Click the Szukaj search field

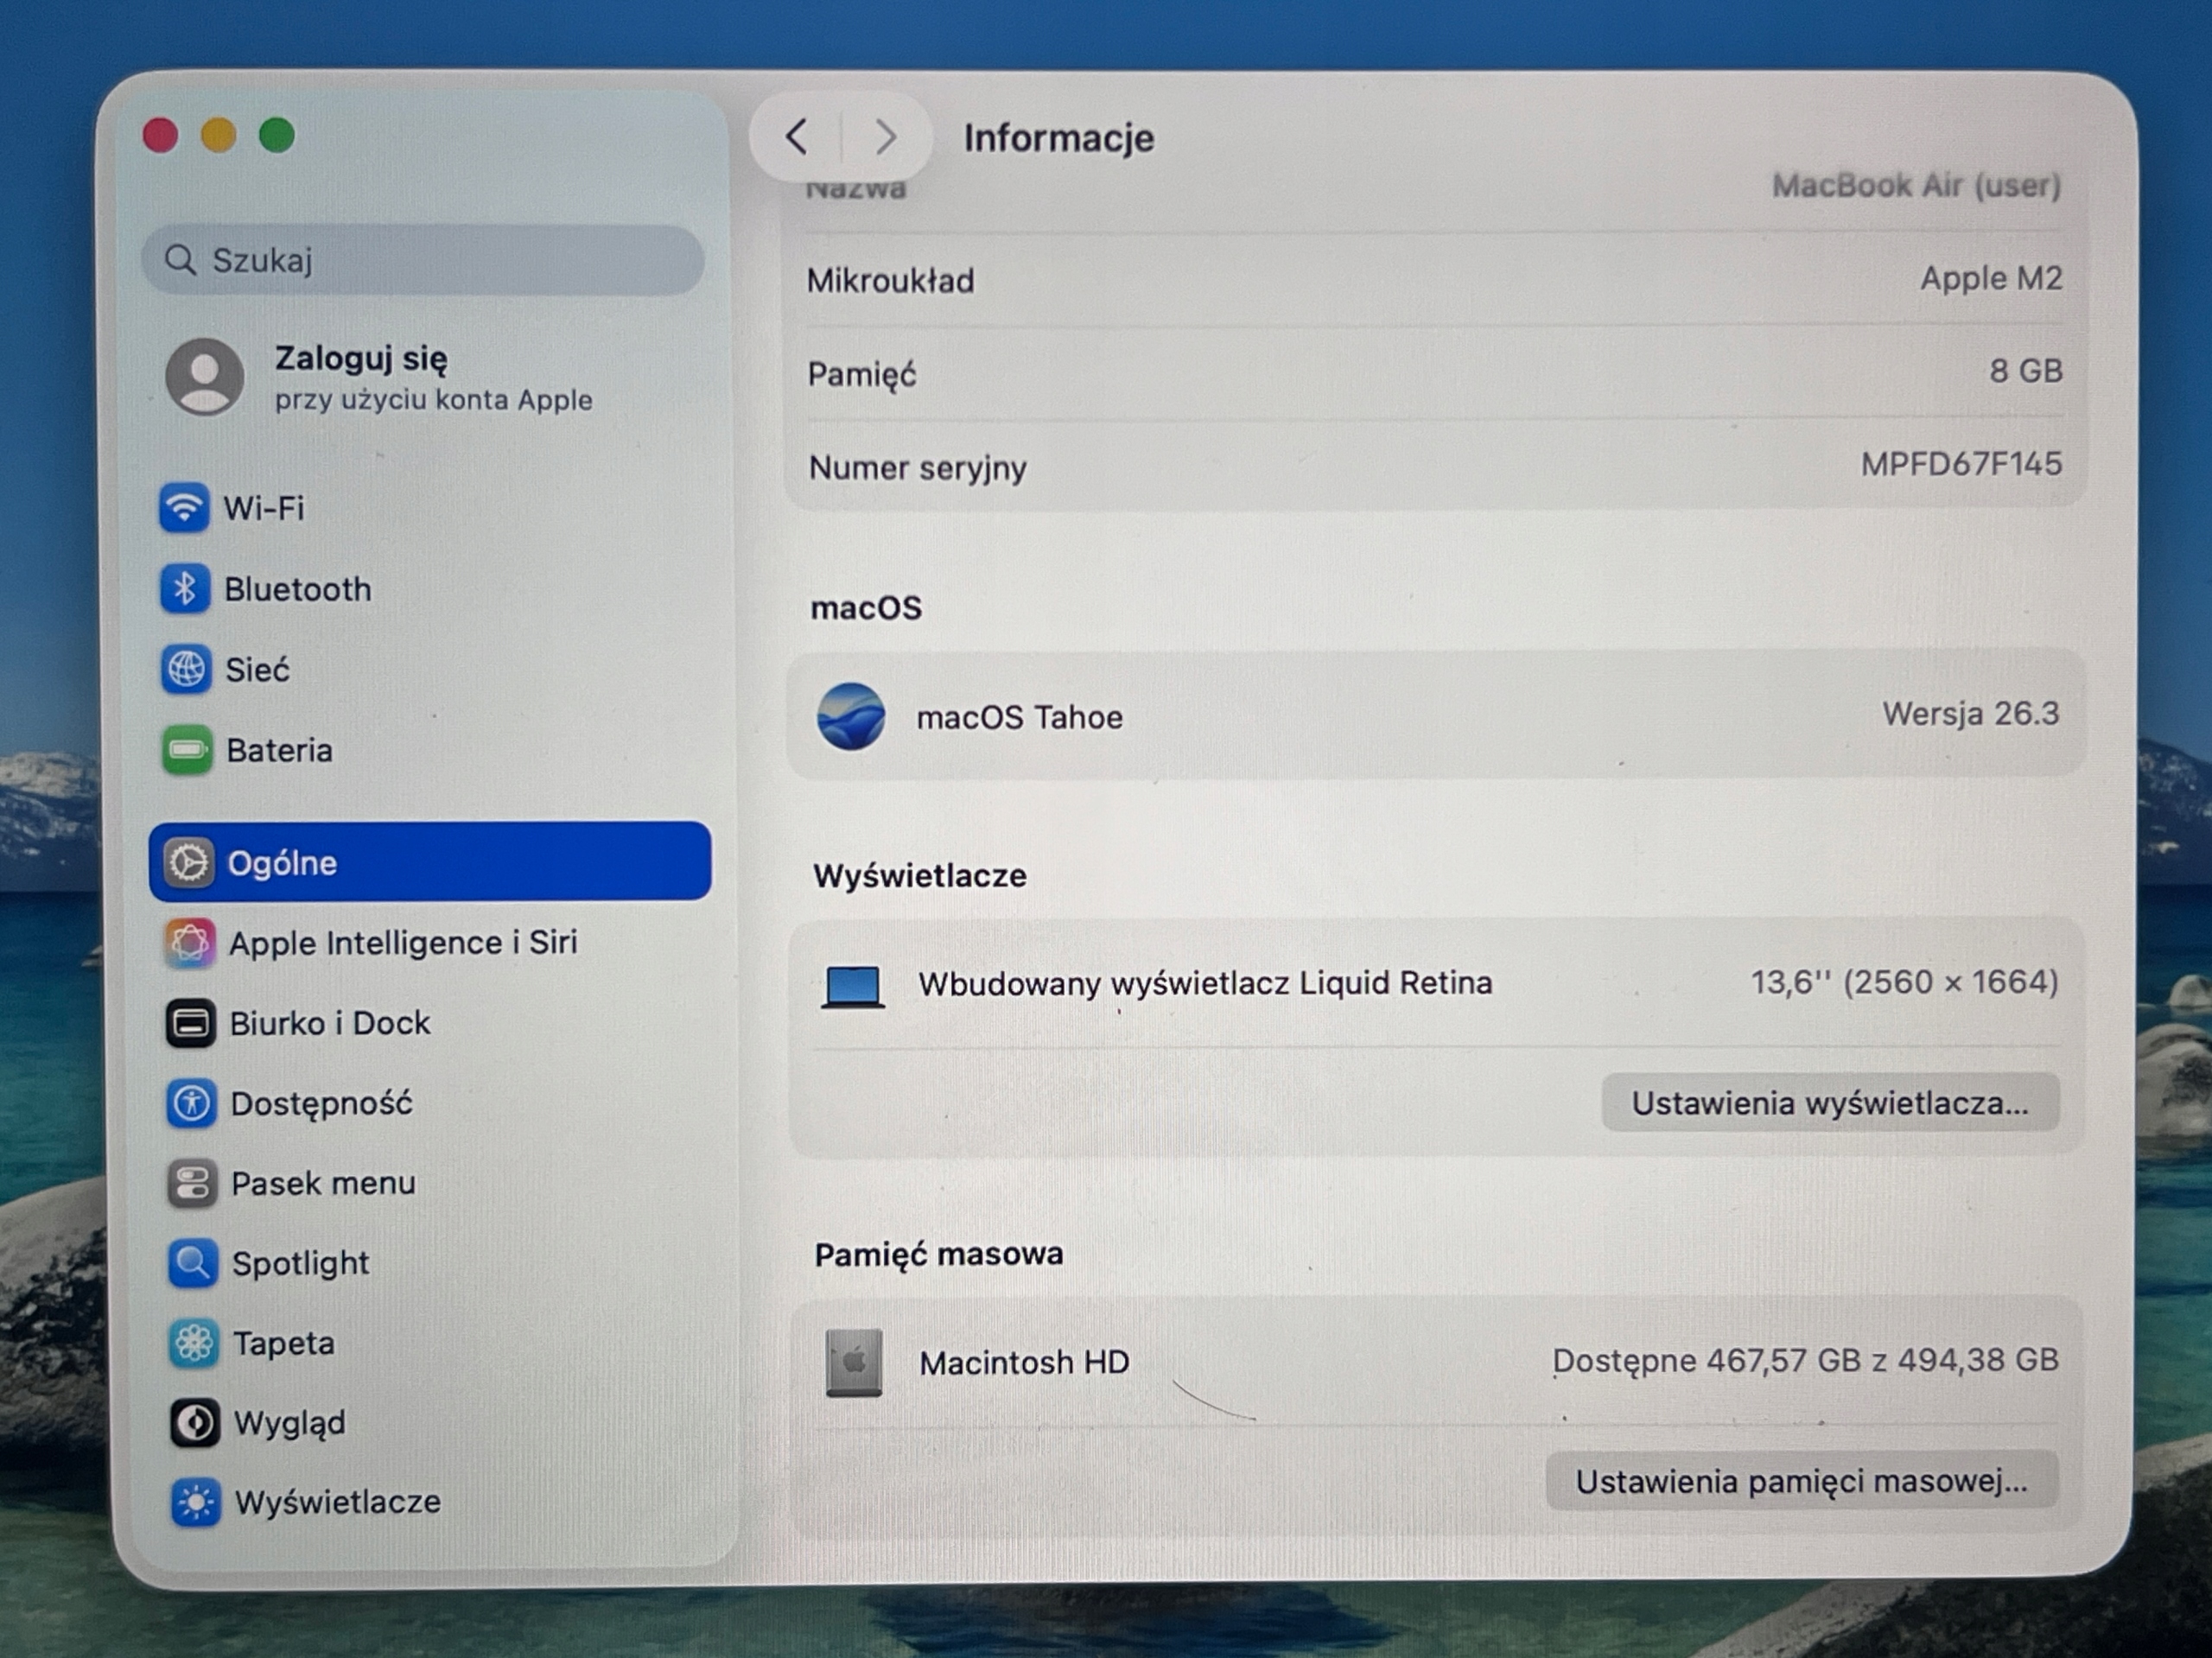click(423, 260)
